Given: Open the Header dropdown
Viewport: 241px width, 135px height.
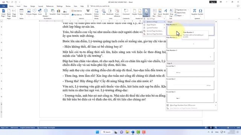Looking at the screenshot, I should 134,12.
